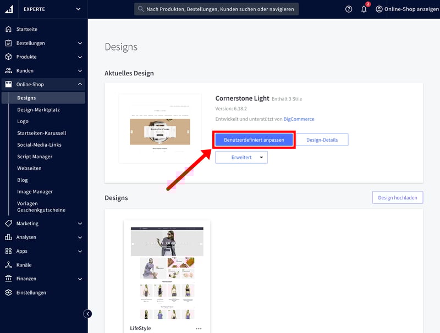Follow the BigCommerce developer link
Screen dimensions: 440x333
[299, 119]
